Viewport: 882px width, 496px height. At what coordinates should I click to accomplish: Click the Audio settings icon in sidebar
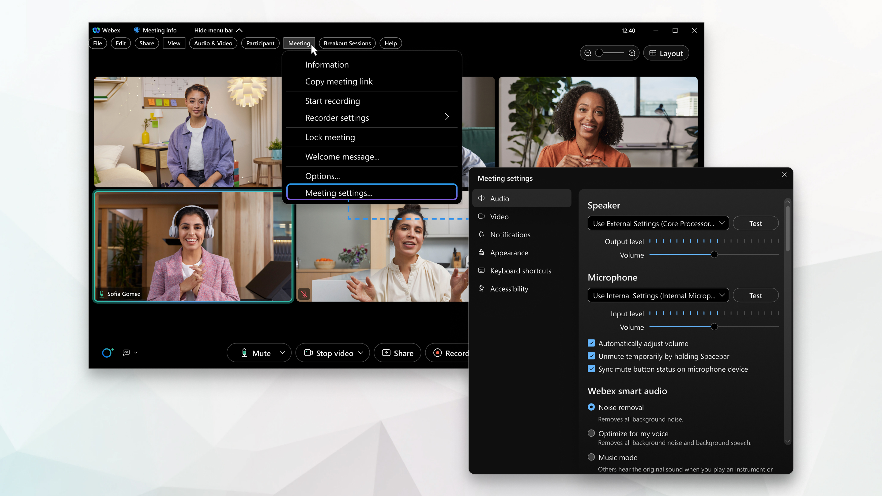[x=482, y=198]
